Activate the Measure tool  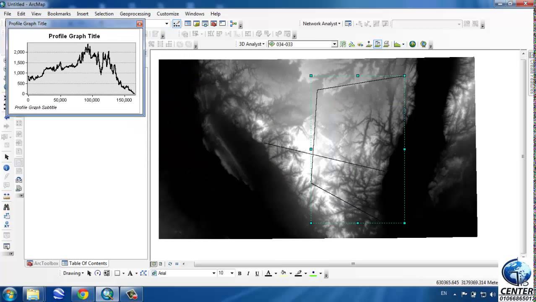tap(6, 195)
